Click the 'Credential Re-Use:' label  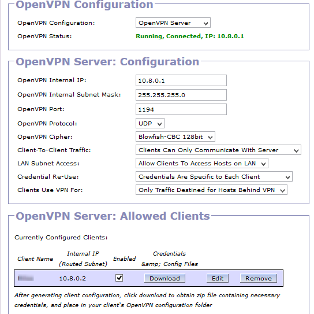click(x=48, y=176)
